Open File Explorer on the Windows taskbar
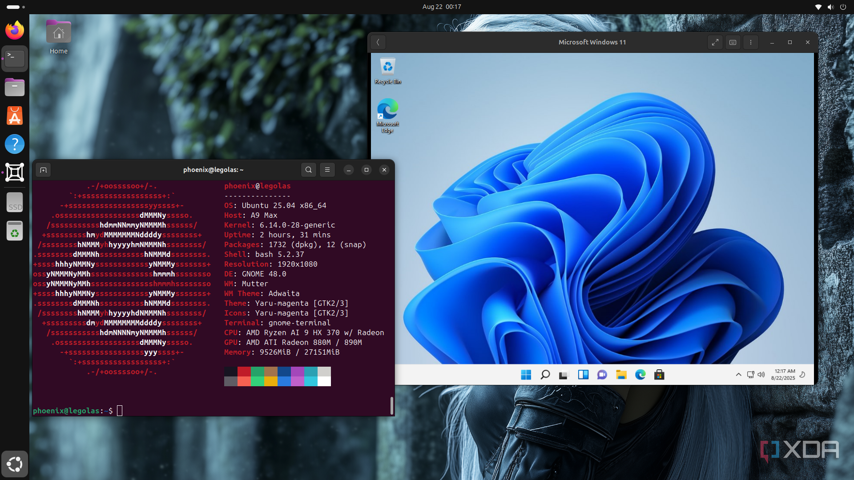This screenshot has height=480, width=854. pos(621,375)
